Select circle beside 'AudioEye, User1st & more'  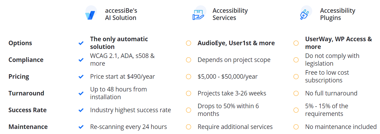coord(188,43)
